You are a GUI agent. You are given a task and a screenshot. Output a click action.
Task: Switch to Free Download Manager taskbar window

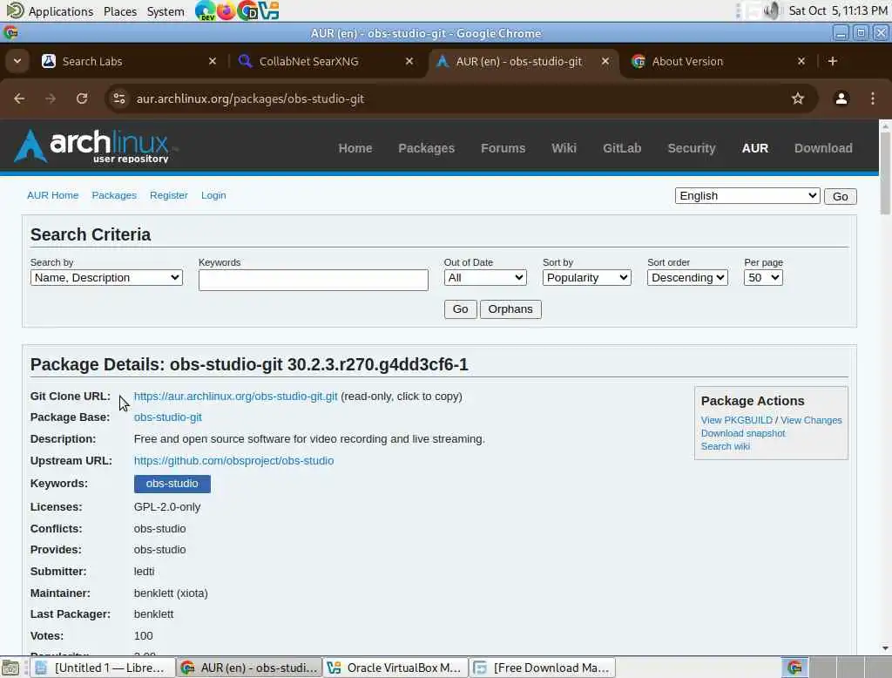click(543, 668)
